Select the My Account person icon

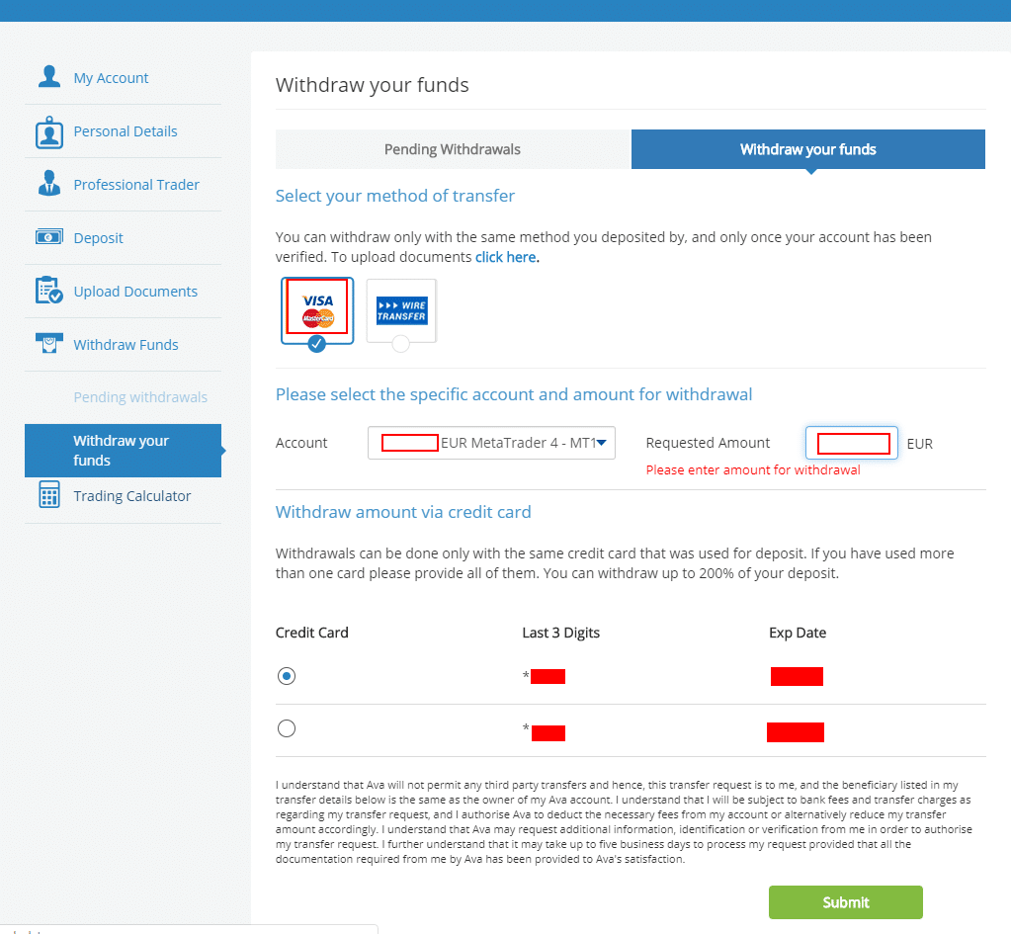point(48,75)
